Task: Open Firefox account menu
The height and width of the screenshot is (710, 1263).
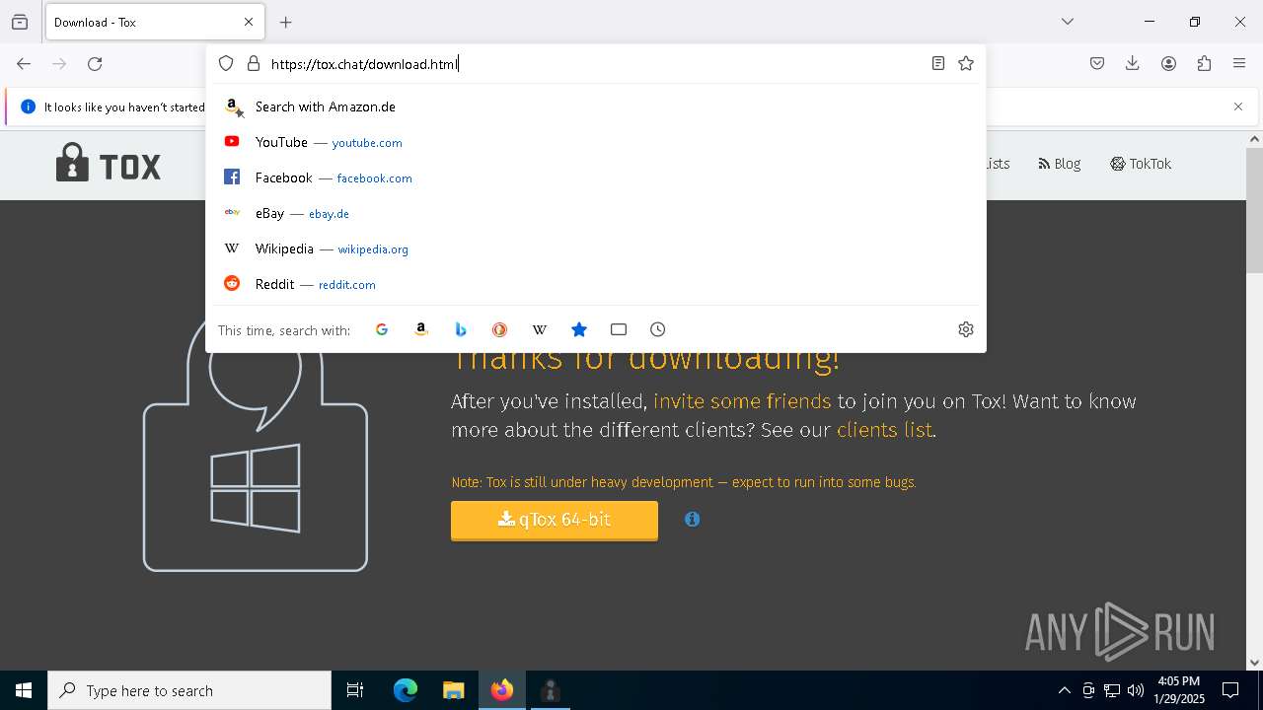Action: [1168, 64]
